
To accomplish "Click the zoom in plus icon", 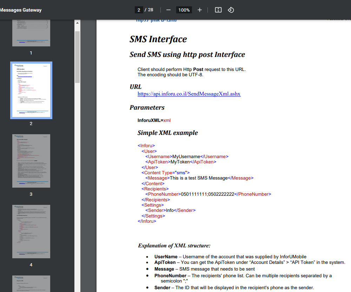I will tap(200, 10).
